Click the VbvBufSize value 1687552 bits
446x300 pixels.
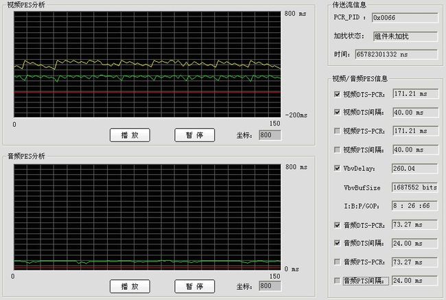pyautogui.click(x=414, y=187)
